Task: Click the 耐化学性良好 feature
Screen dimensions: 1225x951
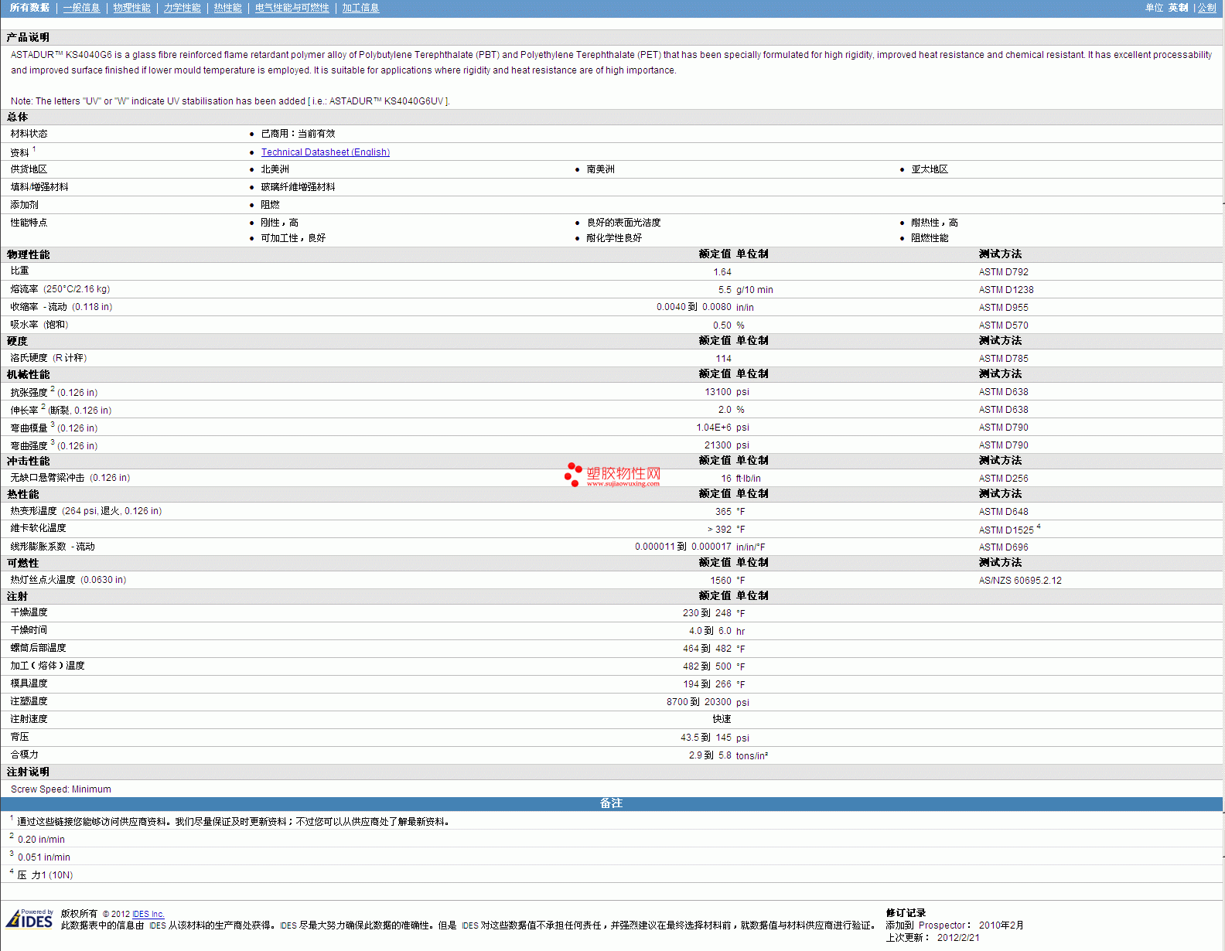Action: (x=614, y=238)
